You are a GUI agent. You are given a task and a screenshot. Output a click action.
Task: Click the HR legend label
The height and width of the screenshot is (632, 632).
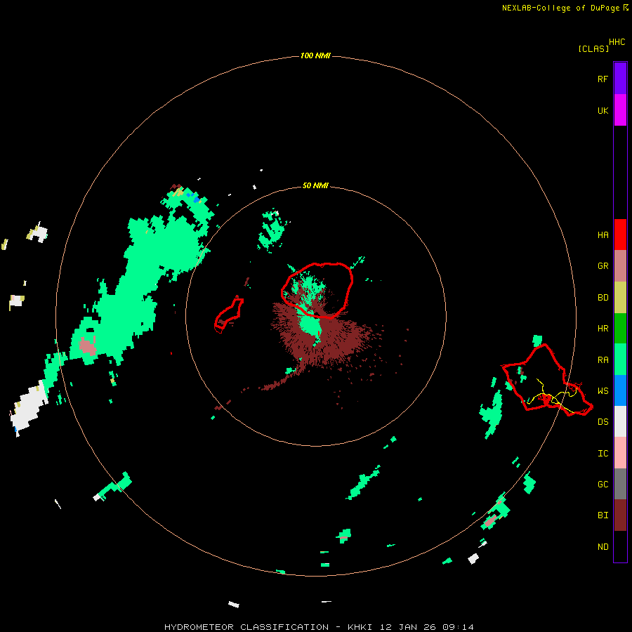coord(603,329)
